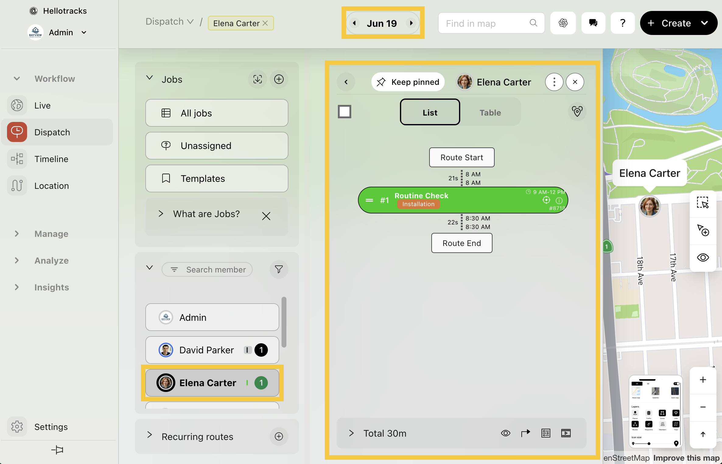
Task: Open the member filter funnel icon
Action: click(279, 269)
